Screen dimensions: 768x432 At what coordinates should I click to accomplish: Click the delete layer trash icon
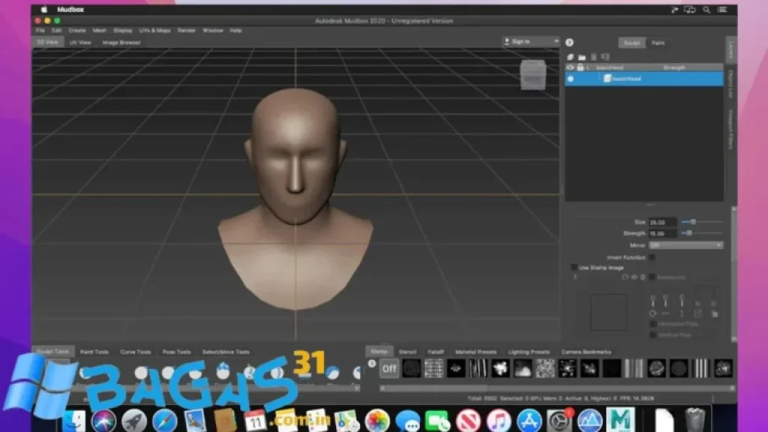pos(594,57)
